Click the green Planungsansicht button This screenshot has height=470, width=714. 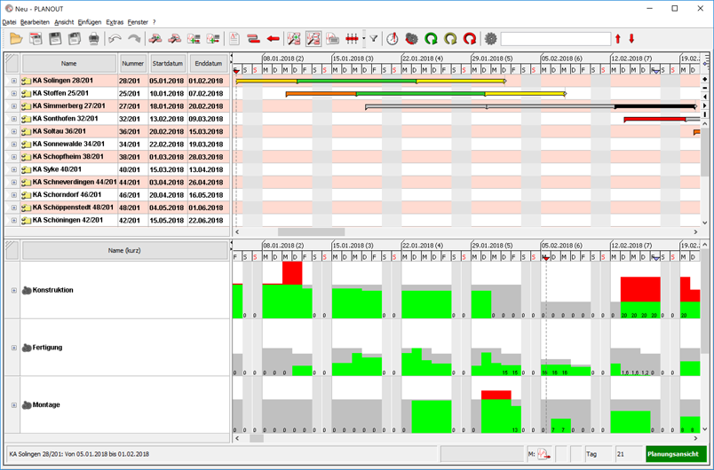pyautogui.click(x=676, y=454)
